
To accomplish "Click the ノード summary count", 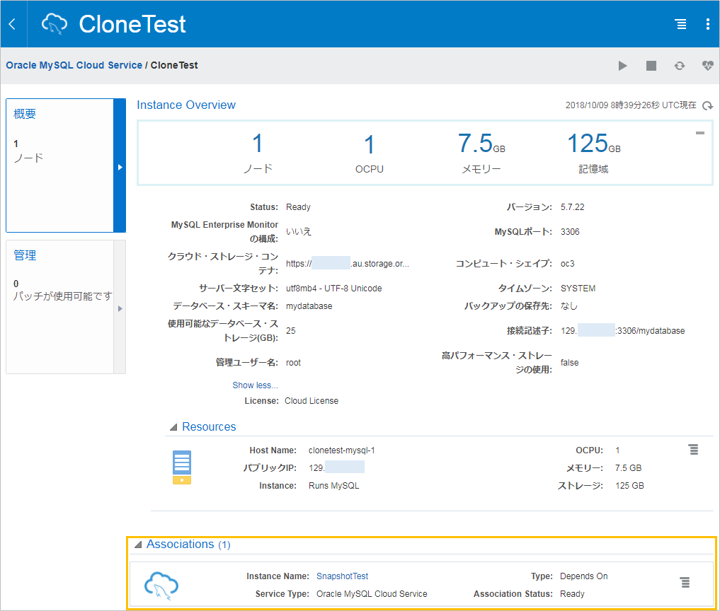I will tap(258, 143).
